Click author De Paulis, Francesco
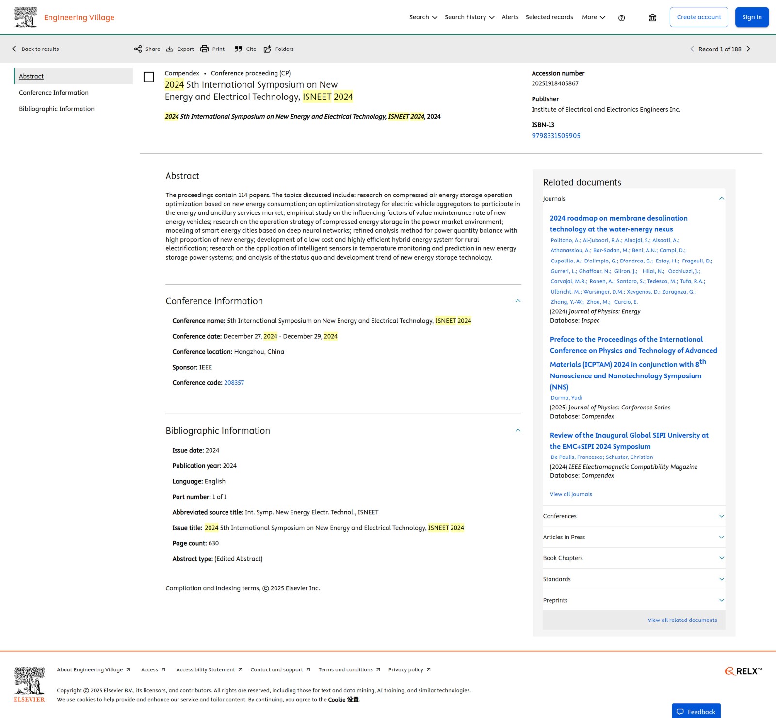The image size is (776, 718). (x=576, y=457)
